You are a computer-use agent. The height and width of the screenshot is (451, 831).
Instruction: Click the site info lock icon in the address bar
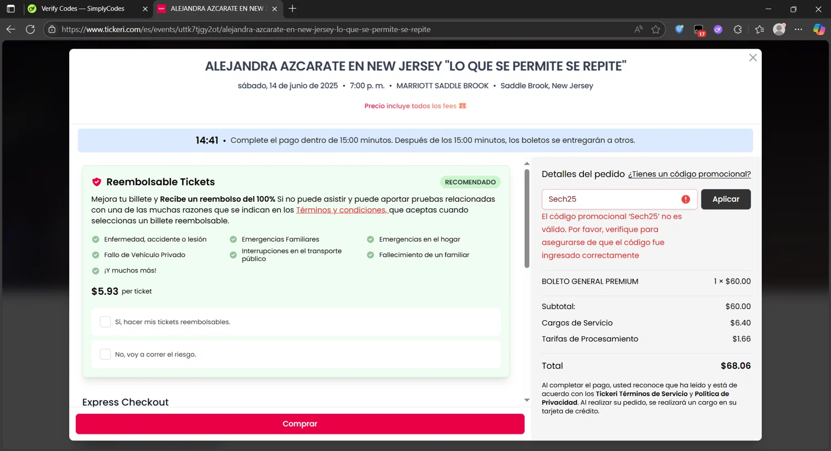point(52,29)
